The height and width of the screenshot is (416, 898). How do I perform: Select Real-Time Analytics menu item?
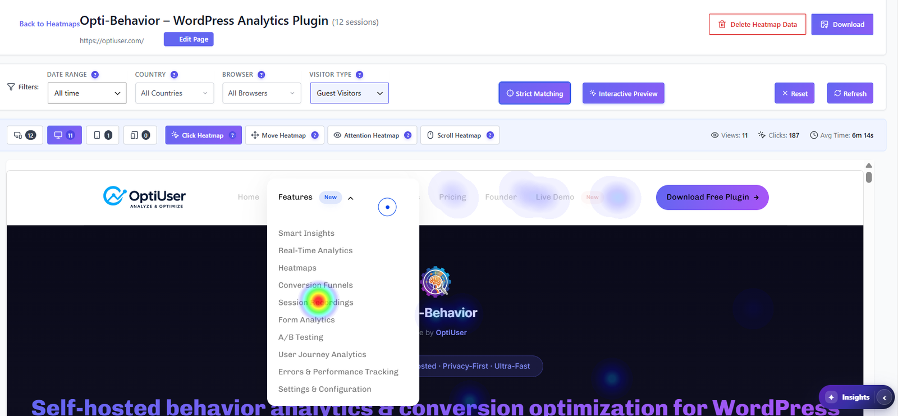click(x=315, y=250)
